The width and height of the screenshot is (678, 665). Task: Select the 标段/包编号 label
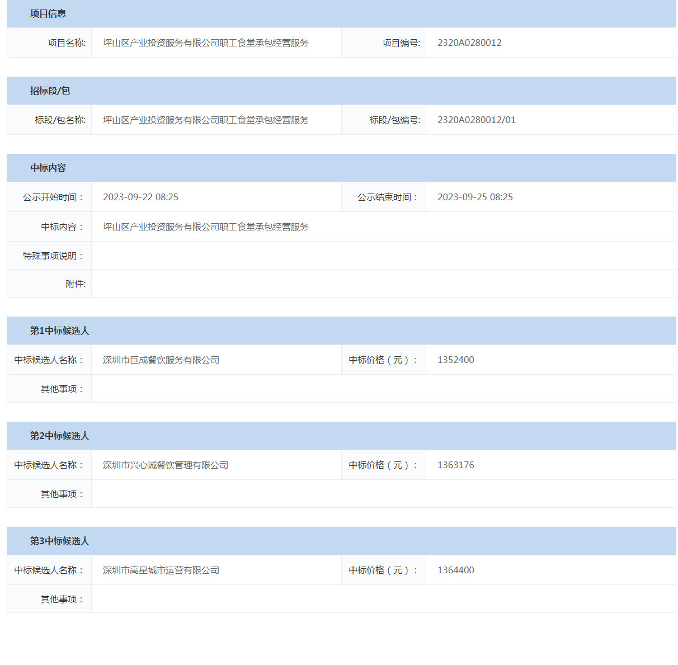395,120
